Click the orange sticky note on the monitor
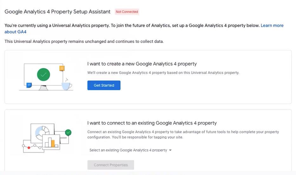 62,68
